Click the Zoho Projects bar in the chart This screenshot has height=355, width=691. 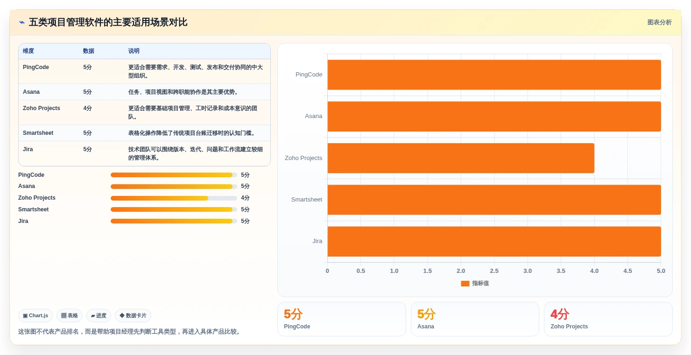tap(461, 158)
